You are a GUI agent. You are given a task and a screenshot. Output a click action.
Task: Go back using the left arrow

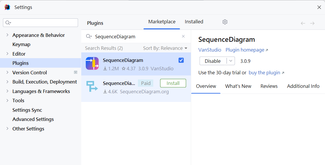pyautogui.click(x=303, y=23)
